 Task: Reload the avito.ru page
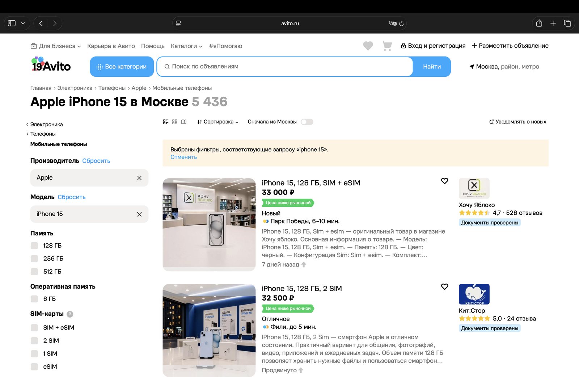coord(401,23)
